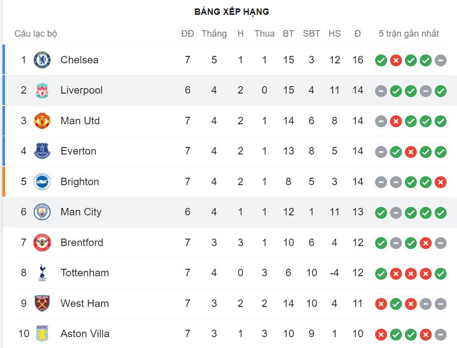Sort the table by the Thắng column header
The width and height of the screenshot is (457, 348).
coord(214,33)
